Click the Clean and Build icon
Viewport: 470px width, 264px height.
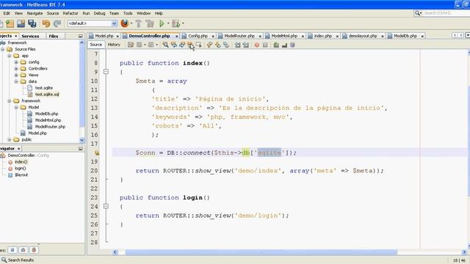point(150,23)
